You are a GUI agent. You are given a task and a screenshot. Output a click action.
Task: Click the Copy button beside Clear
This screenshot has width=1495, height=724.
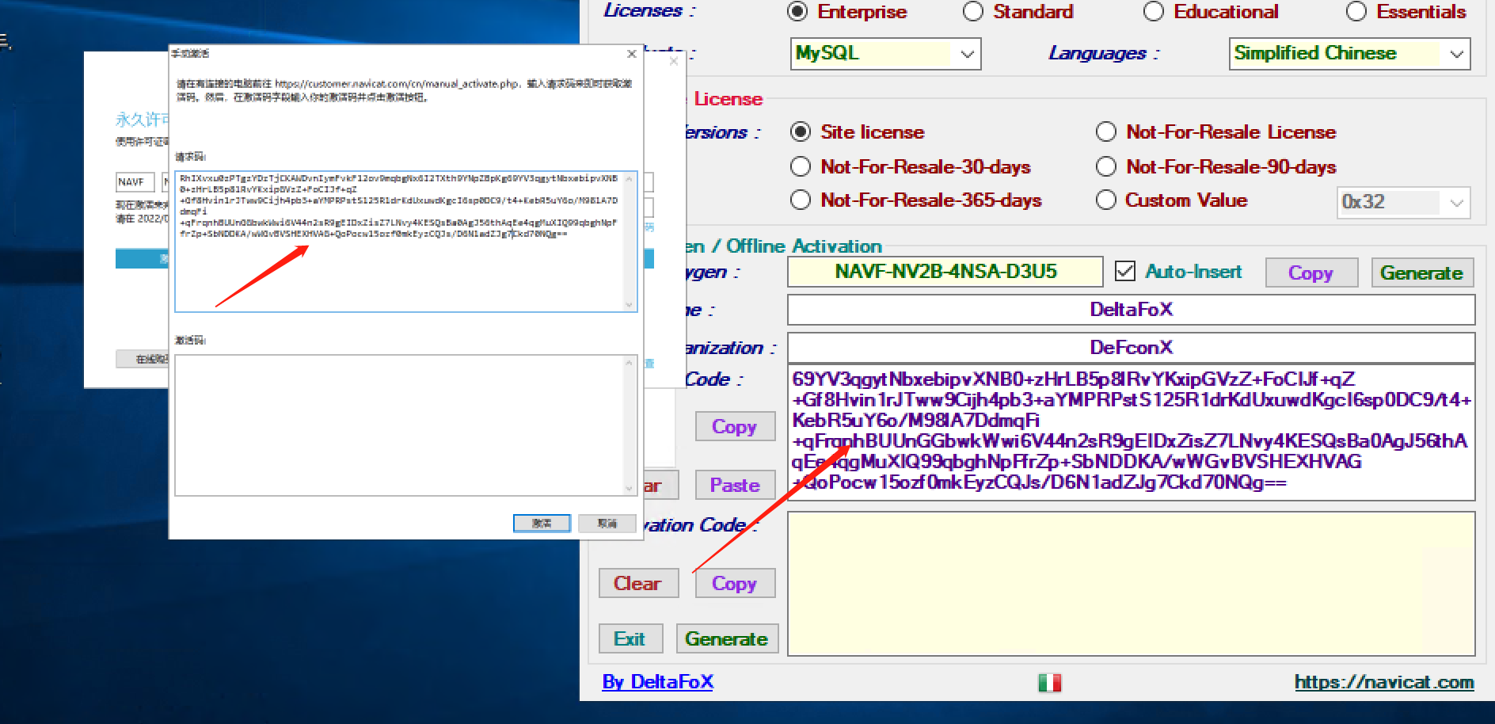[735, 583]
